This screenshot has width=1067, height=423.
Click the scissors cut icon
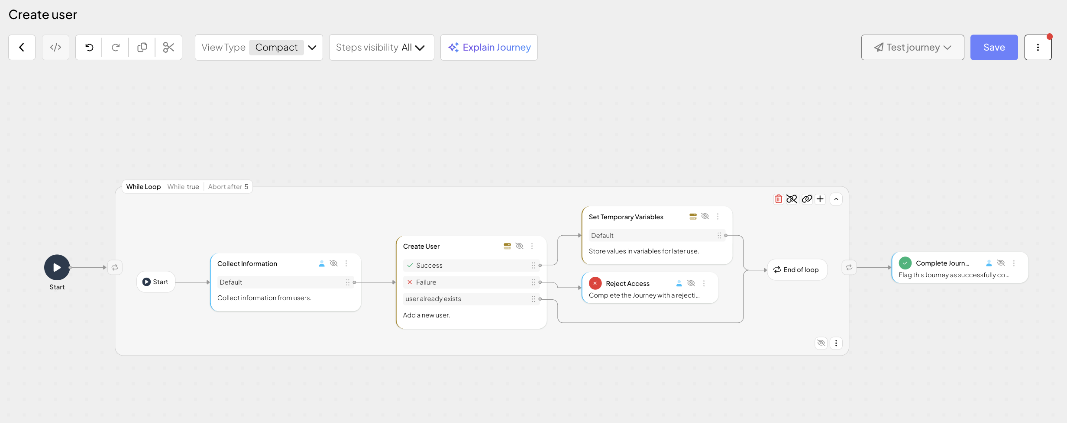[168, 47]
